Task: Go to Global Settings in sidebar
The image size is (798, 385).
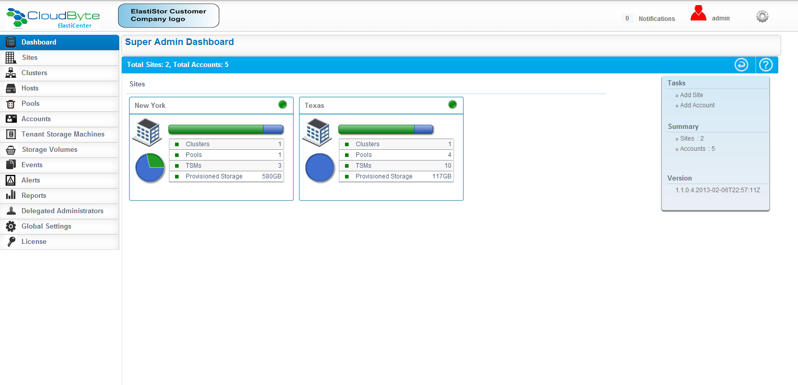Action: (x=46, y=227)
